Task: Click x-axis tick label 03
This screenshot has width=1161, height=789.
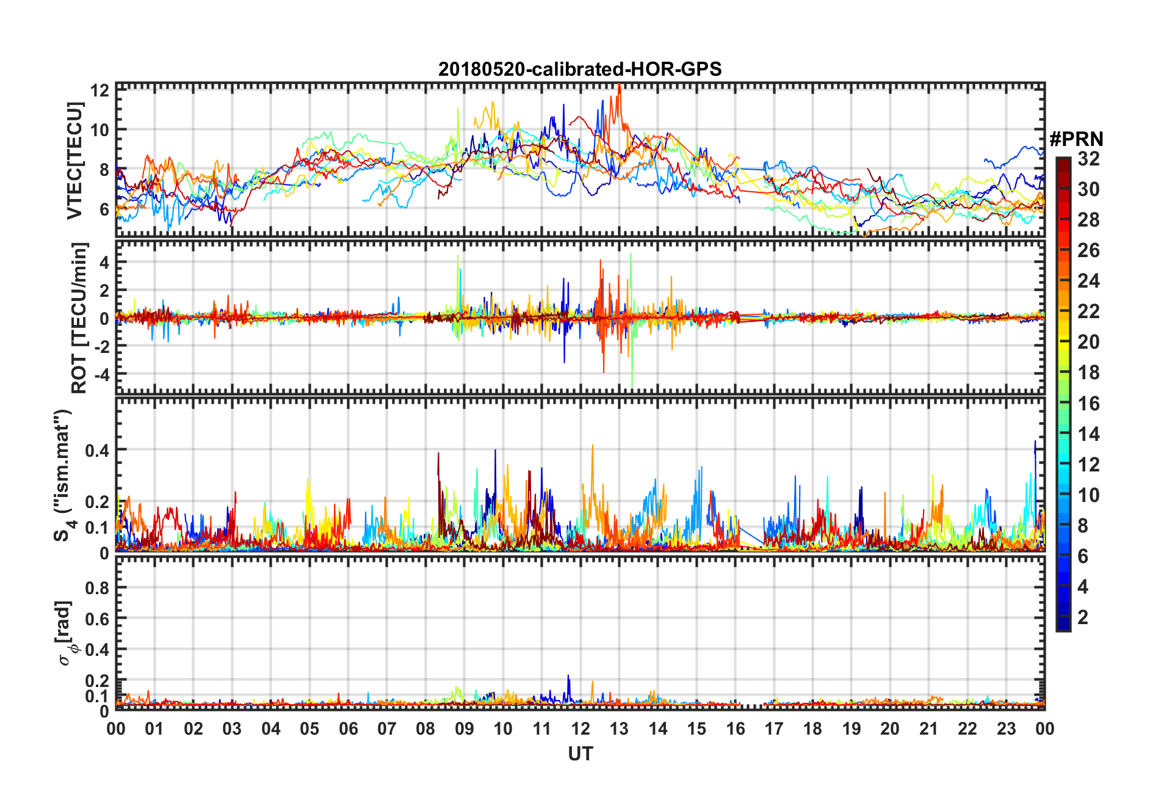Action: 232,729
